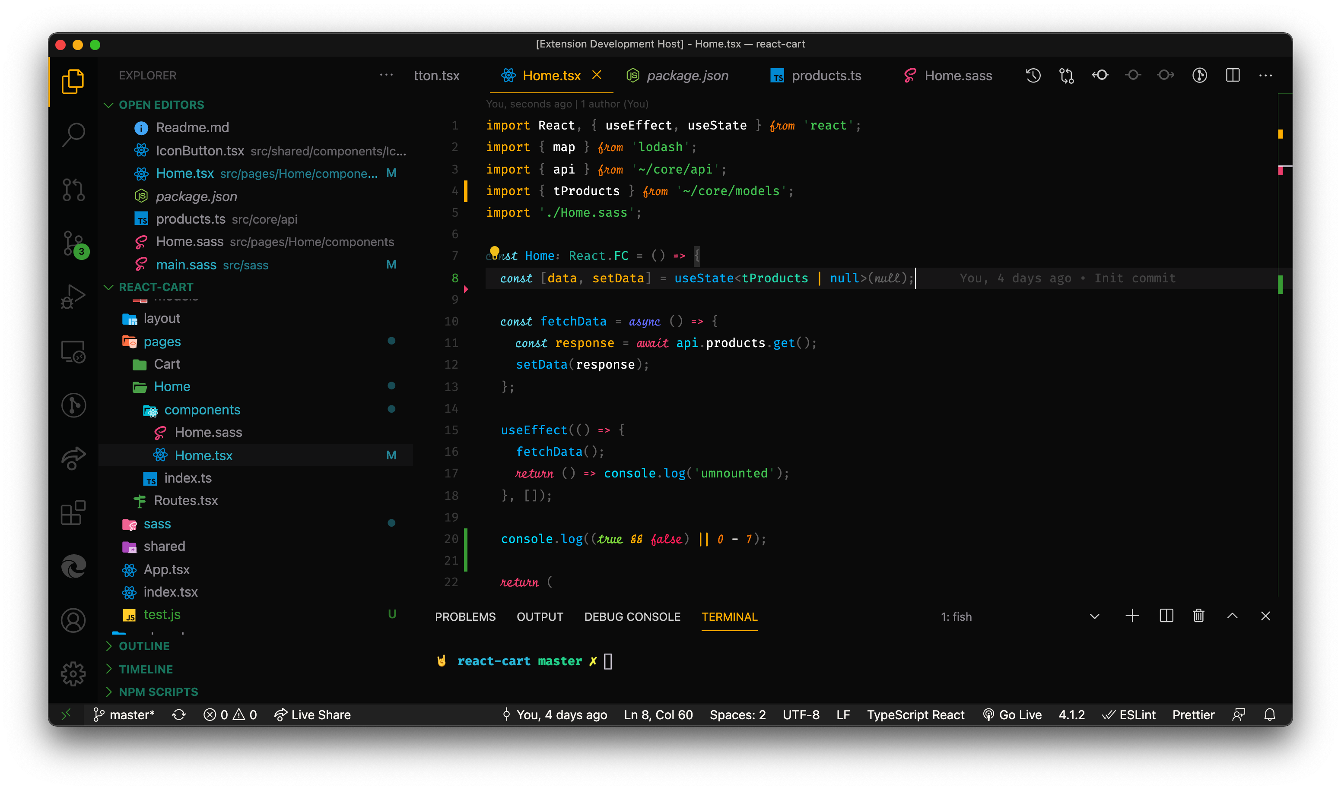Open the Run and Debug view
1341x790 pixels.
point(73,297)
